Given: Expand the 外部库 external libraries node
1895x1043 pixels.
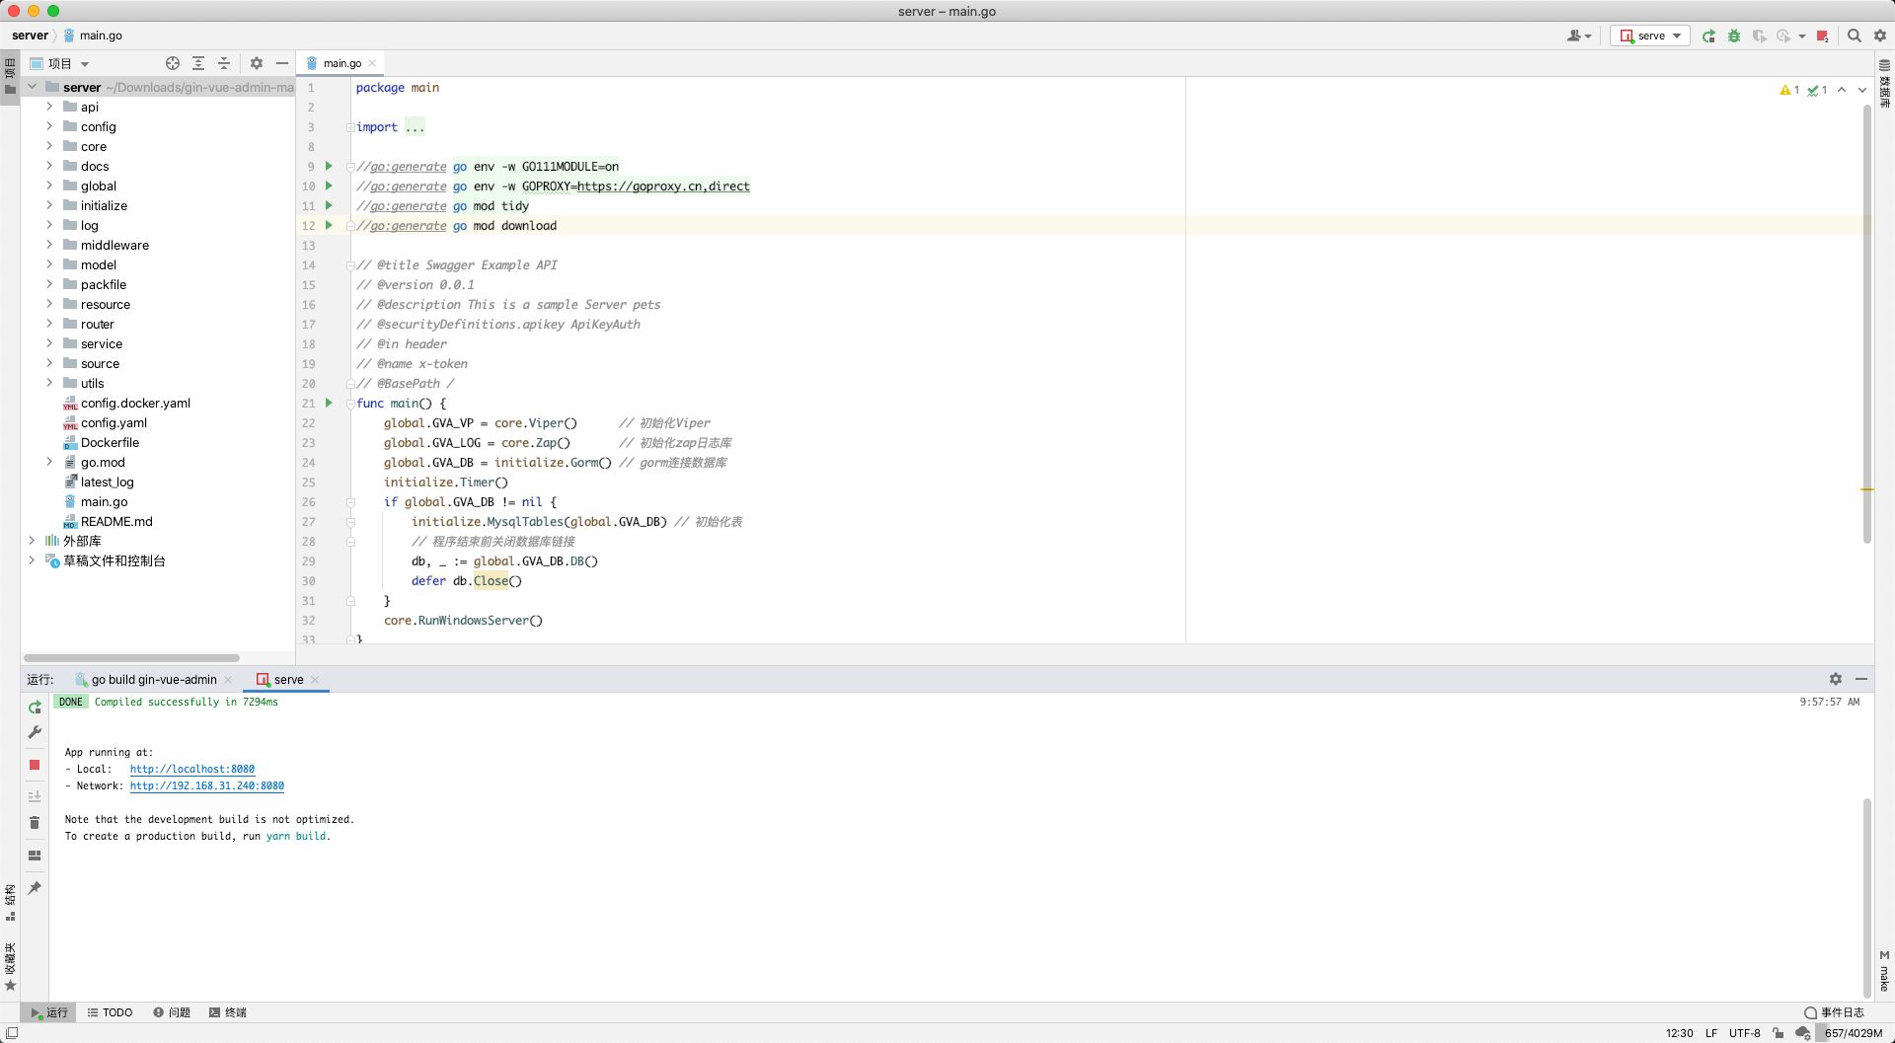Looking at the screenshot, I should 32,541.
